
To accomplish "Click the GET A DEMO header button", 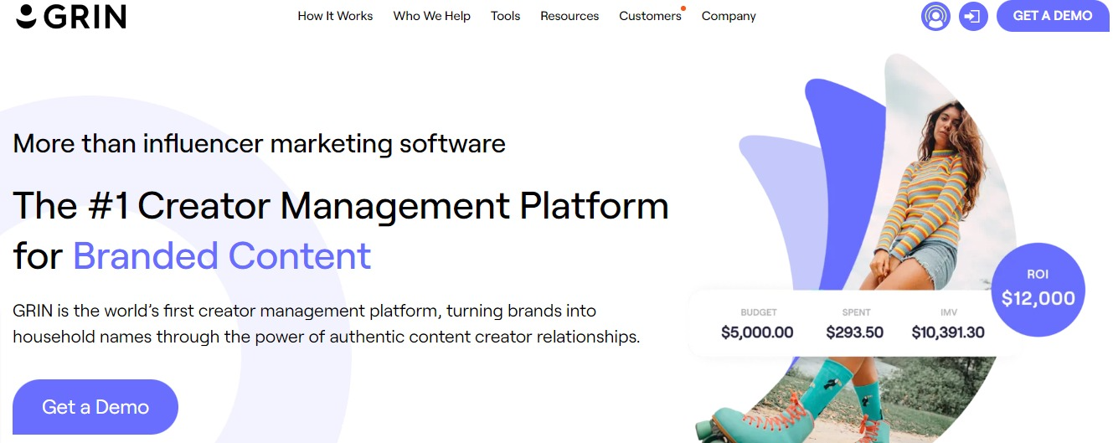I will pos(1052,16).
